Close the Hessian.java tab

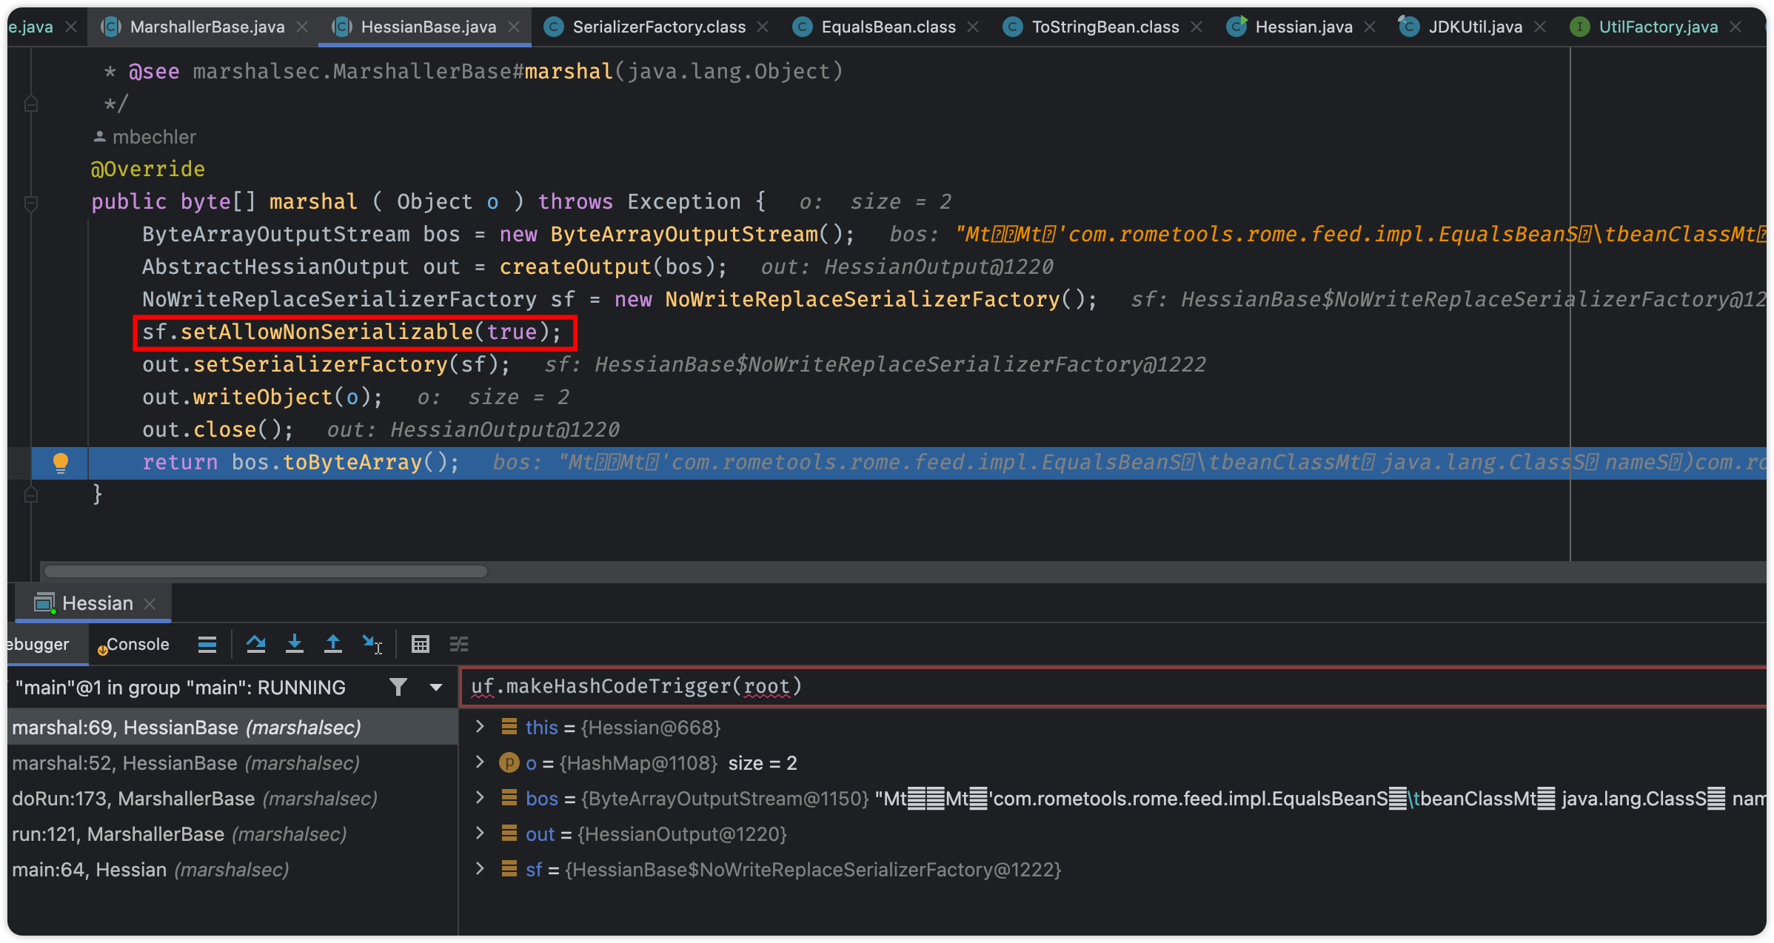(1370, 27)
